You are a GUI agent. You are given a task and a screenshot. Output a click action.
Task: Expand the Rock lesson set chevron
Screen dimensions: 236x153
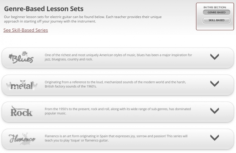click(x=214, y=110)
